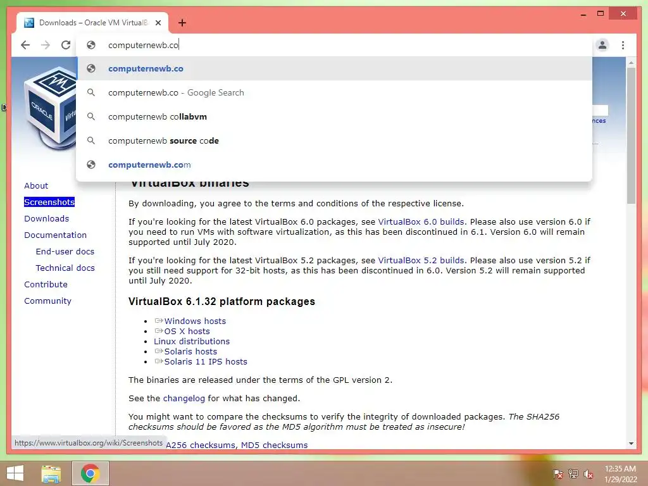Viewport: 648px width, 486px height.
Task: Open Chrome three-dot menu
Action: click(x=623, y=45)
